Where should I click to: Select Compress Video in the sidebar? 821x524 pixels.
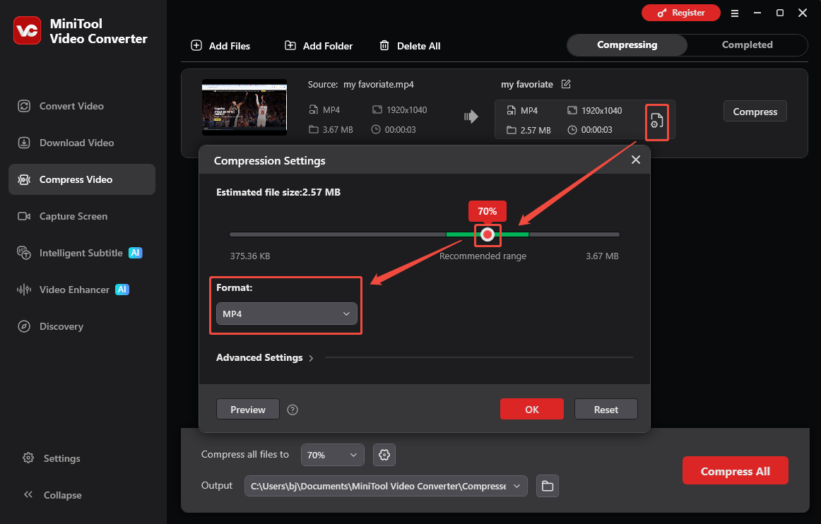click(82, 179)
